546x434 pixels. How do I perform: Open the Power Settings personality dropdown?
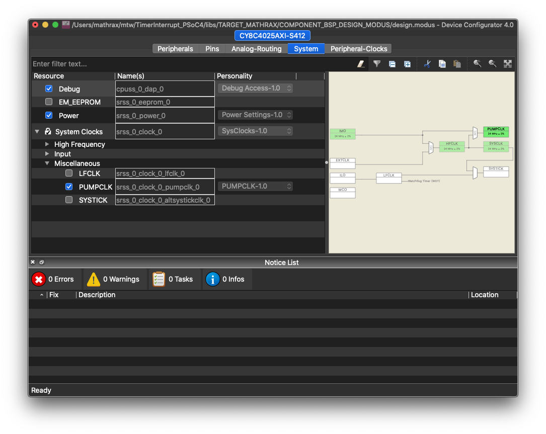pos(255,115)
